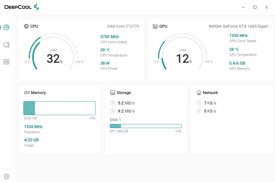Screen dimensions: 275x182
Task: Click the GPU card title
Action: click(x=163, y=26)
